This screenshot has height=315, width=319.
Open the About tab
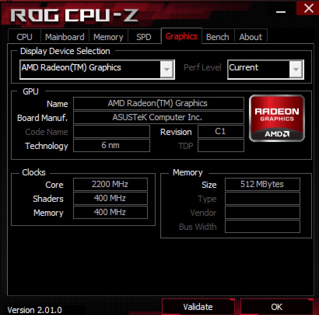click(x=251, y=37)
